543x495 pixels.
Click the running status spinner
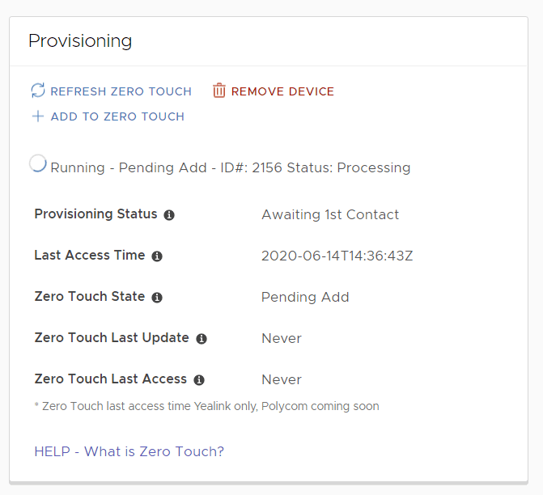[x=38, y=163]
